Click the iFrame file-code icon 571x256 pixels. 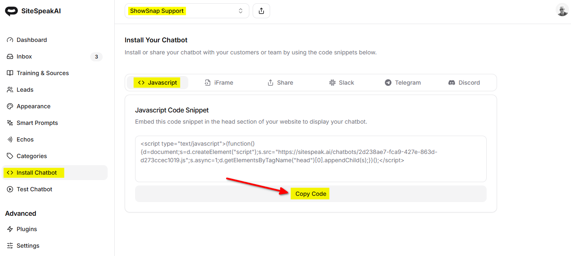click(208, 83)
